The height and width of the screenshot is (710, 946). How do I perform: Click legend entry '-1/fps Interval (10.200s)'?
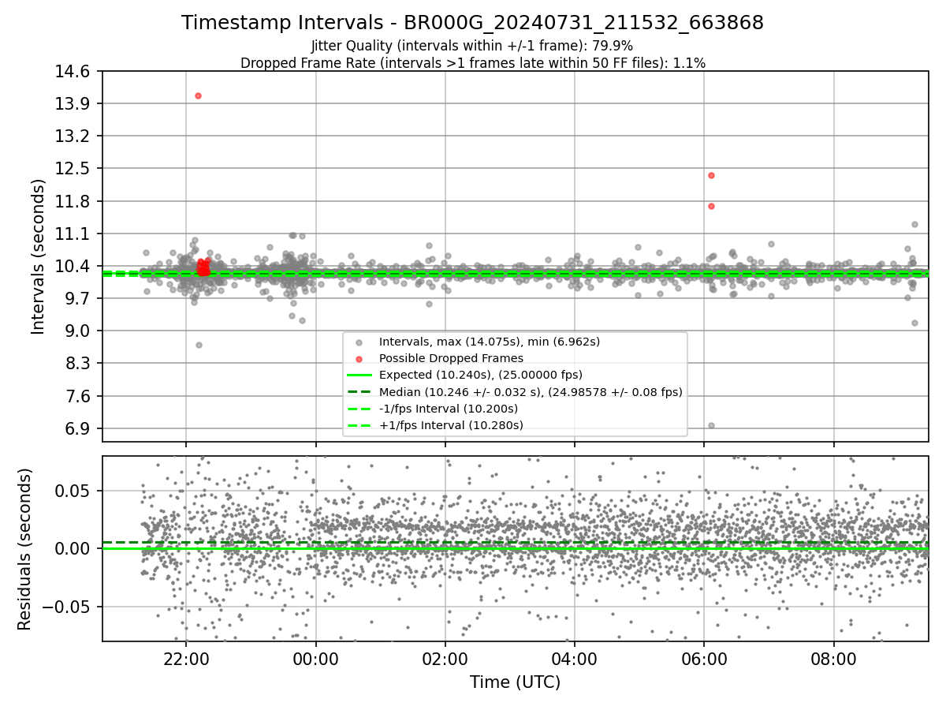[449, 409]
